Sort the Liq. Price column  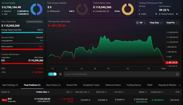tap(123, 92)
